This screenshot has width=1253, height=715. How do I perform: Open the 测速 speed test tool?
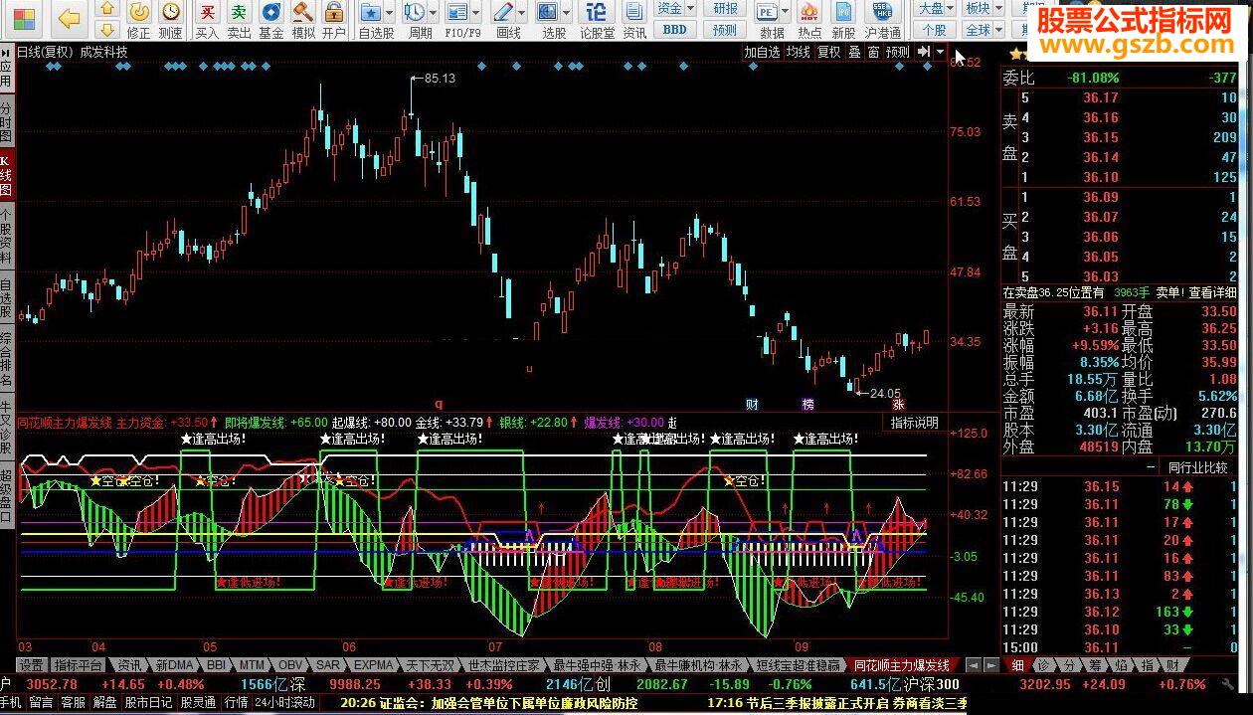[x=171, y=20]
